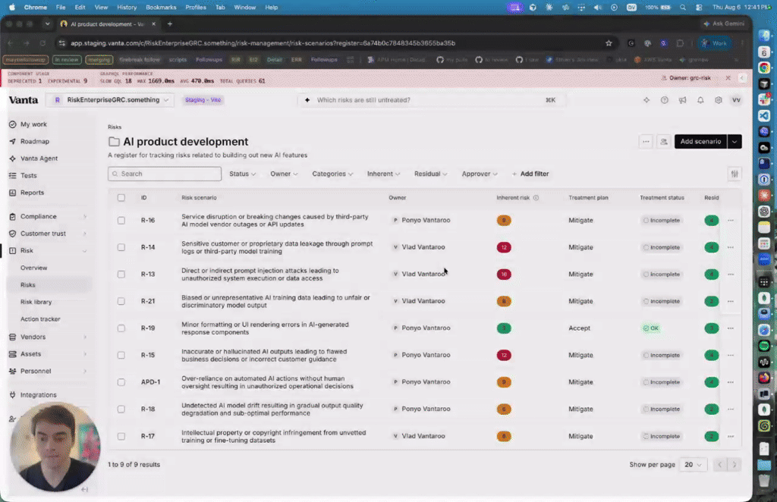Image resolution: width=777 pixels, height=502 pixels.
Task: Click the help question mark icon
Action: coord(665,100)
